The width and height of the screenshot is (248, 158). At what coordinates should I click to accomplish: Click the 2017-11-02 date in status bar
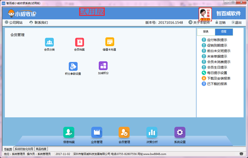pyautogui.click(x=63, y=154)
